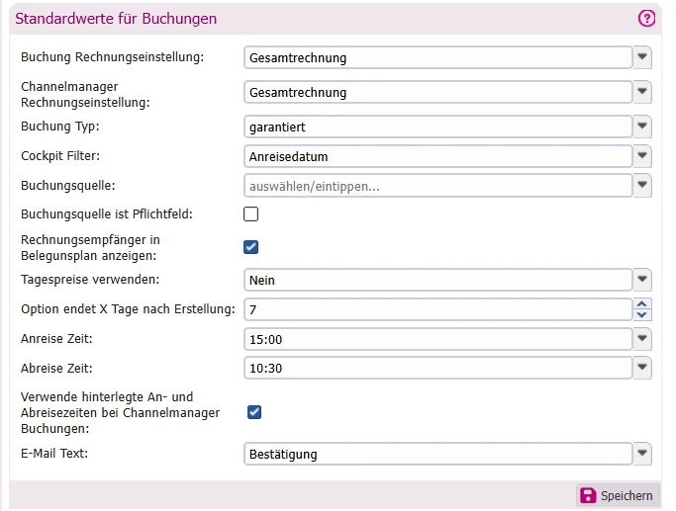Image resolution: width=676 pixels, height=511 pixels.
Task: Open the Anreise Zeit dropdown arrow
Action: click(642, 339)
